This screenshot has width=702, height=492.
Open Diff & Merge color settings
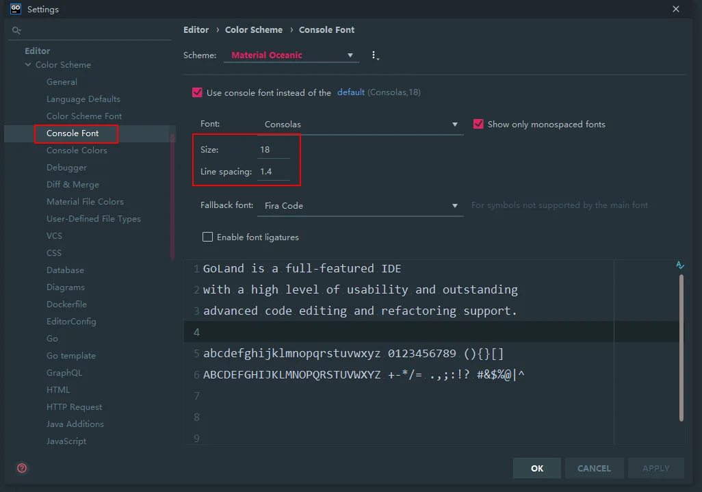pyautogui.click(x=73, y=185)
